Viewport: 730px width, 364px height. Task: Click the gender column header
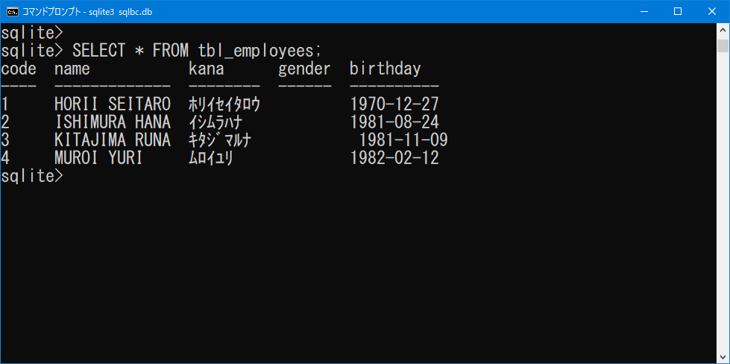coord(304,70)
